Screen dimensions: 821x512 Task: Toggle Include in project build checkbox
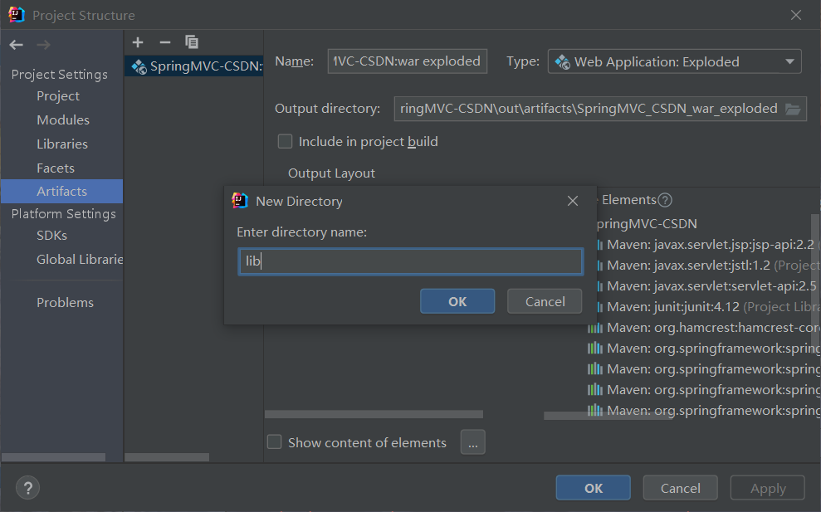coord(285,141)
